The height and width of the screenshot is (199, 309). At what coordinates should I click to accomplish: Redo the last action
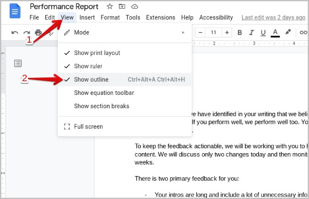point(27,33)
